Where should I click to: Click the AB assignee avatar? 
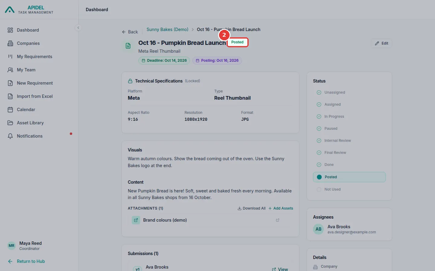[318, 229]
